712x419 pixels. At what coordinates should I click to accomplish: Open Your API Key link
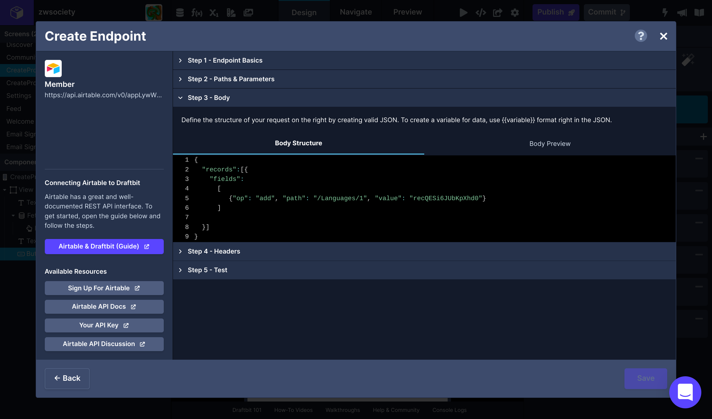pyautogui.click(x=104, y=325)
